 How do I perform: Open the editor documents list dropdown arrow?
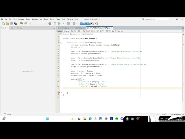[181, 28]
